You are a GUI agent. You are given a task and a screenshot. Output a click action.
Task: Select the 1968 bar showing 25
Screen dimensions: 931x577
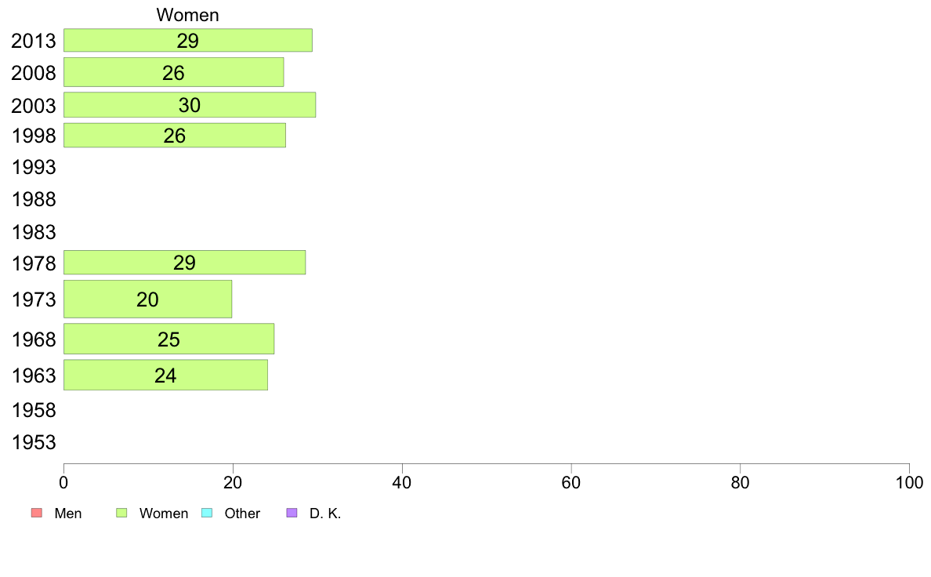point(168,339)
